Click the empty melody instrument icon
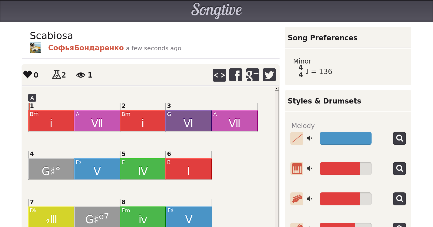This screenshot has height=227, width=433. (x=297, y=138)
